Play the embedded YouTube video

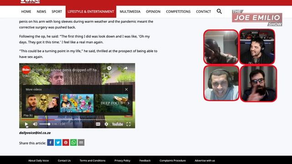[x=26, y=124]
